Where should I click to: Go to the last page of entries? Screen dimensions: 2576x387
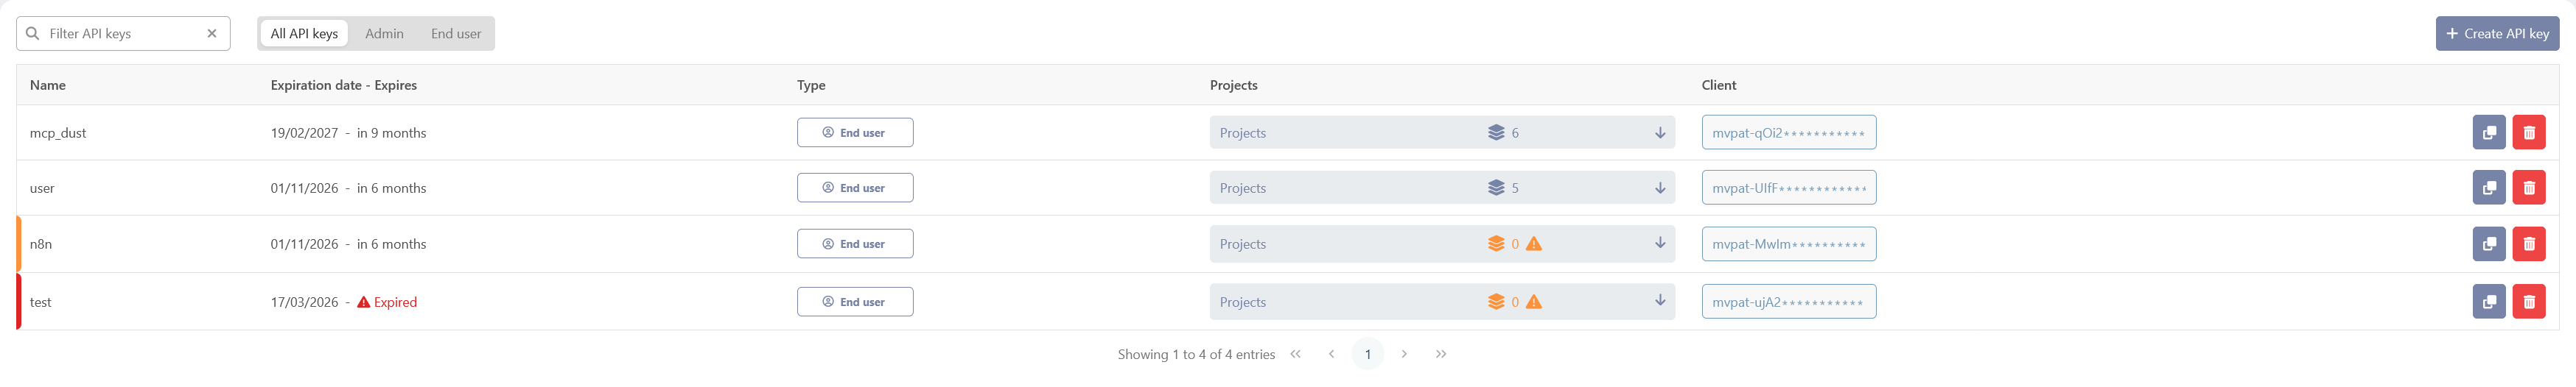pos(1441,354)
